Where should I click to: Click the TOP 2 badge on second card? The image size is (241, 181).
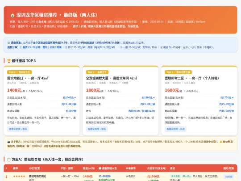(x=97, y=72)
